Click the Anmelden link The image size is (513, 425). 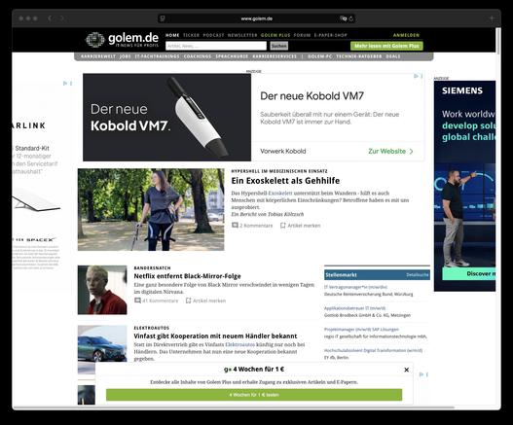click(x=406, y=35)
